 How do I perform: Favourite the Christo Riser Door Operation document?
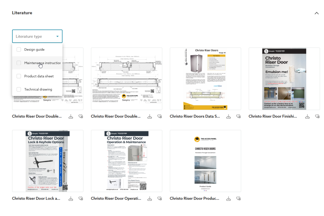pyautogui.click(x=160, y=198)
